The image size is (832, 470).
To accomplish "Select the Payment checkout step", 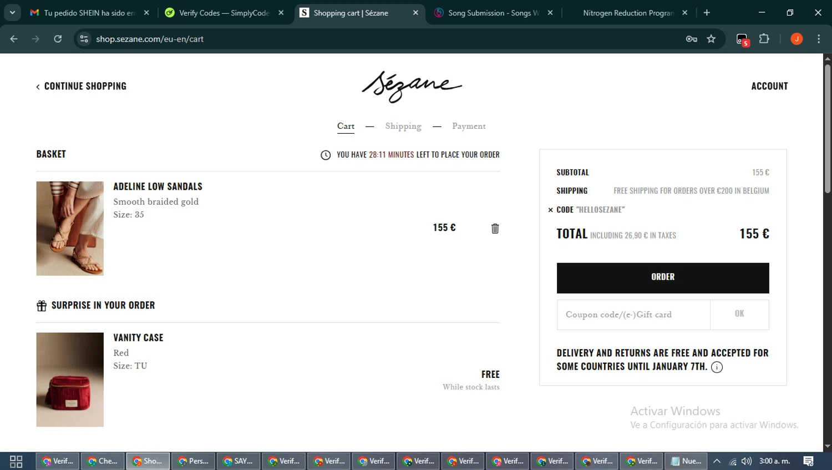I will click(x=469, y=127).
